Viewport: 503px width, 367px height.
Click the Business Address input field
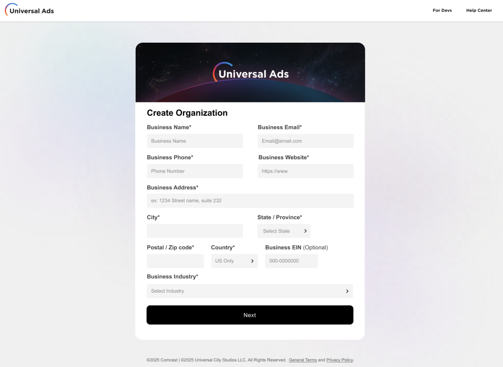(x=250, y=201)
